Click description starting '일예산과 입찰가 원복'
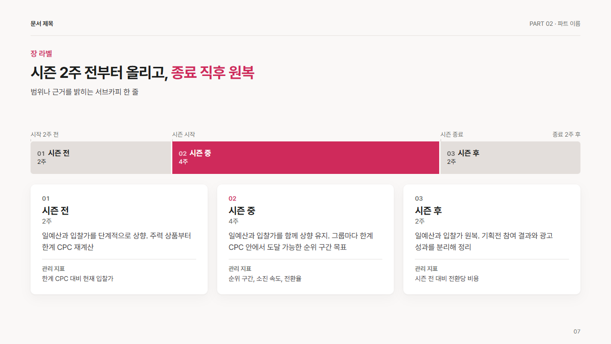 [484, 241]
